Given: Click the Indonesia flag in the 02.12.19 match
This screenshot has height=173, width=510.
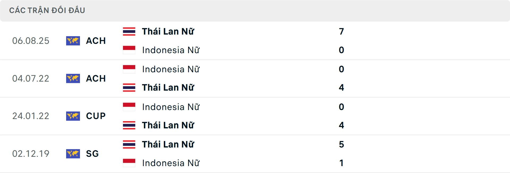Looking at the screenshot, I should click(129, 163).
